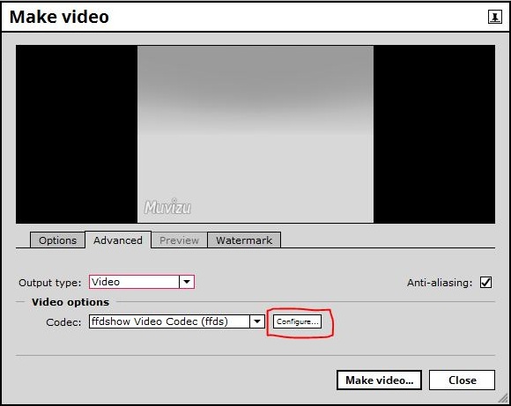Select the Advanced tab
The width and height of the screenshot is (511, 406).
(118, 240)
